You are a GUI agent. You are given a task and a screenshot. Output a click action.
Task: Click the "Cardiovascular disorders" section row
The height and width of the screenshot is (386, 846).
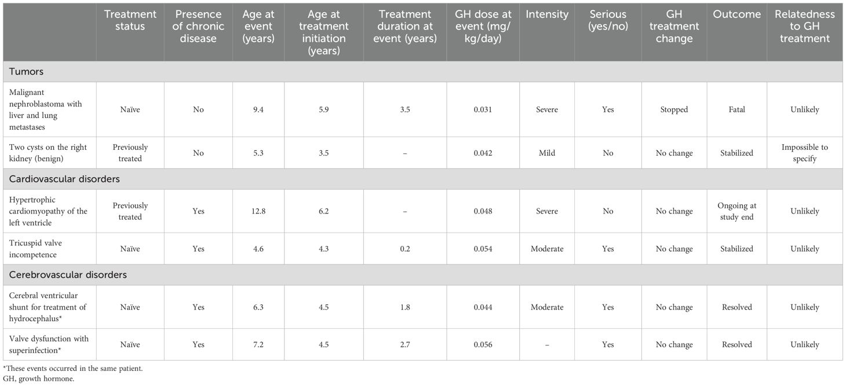(x=64, y=179)
